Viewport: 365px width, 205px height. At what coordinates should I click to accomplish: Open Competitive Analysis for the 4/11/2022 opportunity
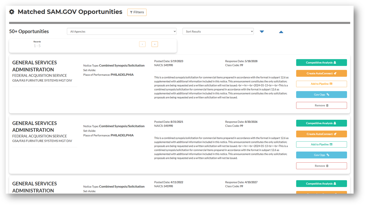[322, 184]
